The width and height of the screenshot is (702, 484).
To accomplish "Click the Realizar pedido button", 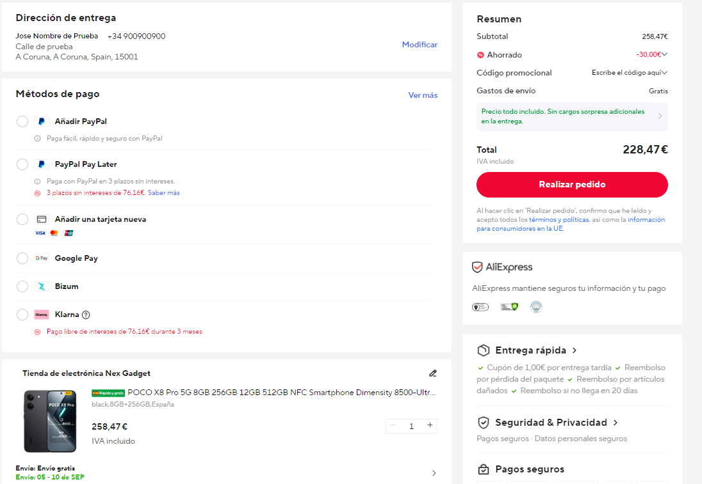I will pyautogui.click(x=572, y=185).
